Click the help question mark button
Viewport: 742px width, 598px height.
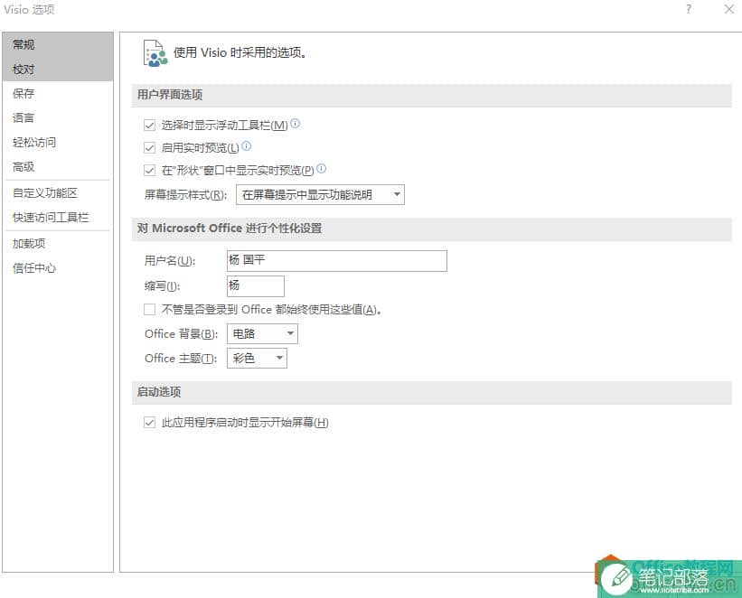coord(689,9)
